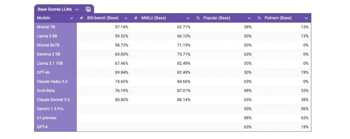Click the number type icon for BIG-bench column

click(81, 18)
